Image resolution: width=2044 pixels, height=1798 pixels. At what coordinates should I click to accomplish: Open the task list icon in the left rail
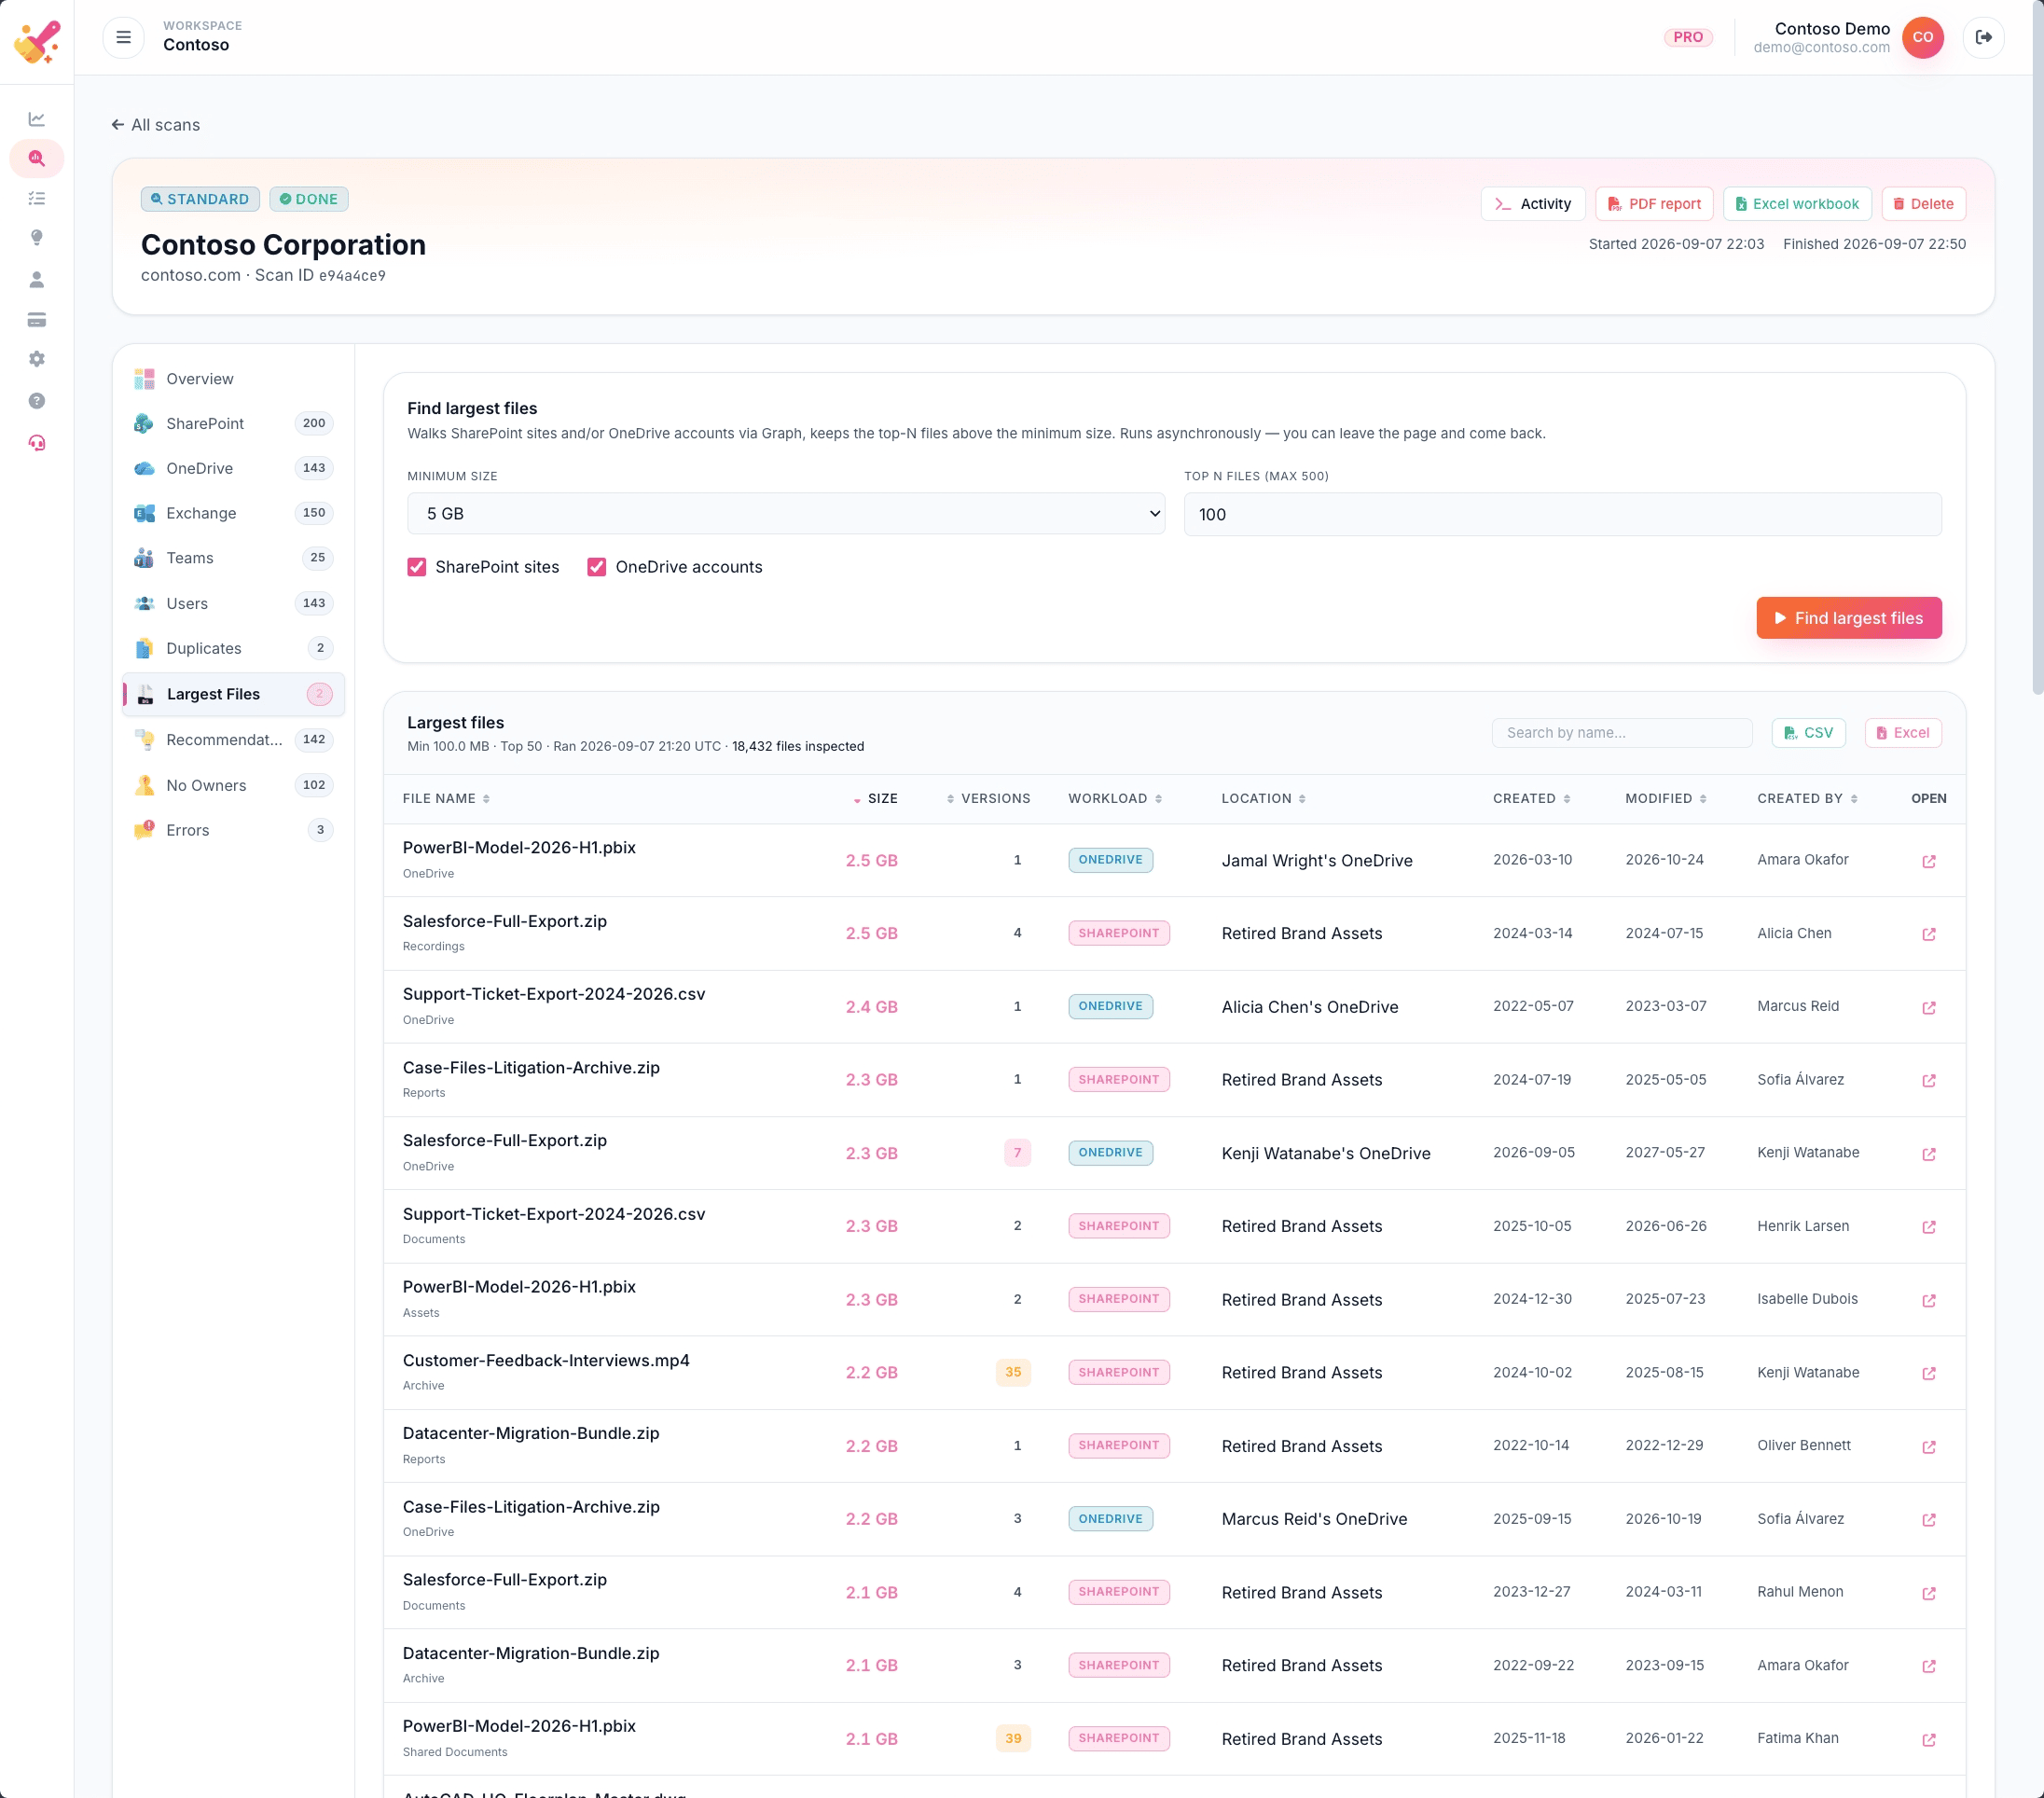37,198
